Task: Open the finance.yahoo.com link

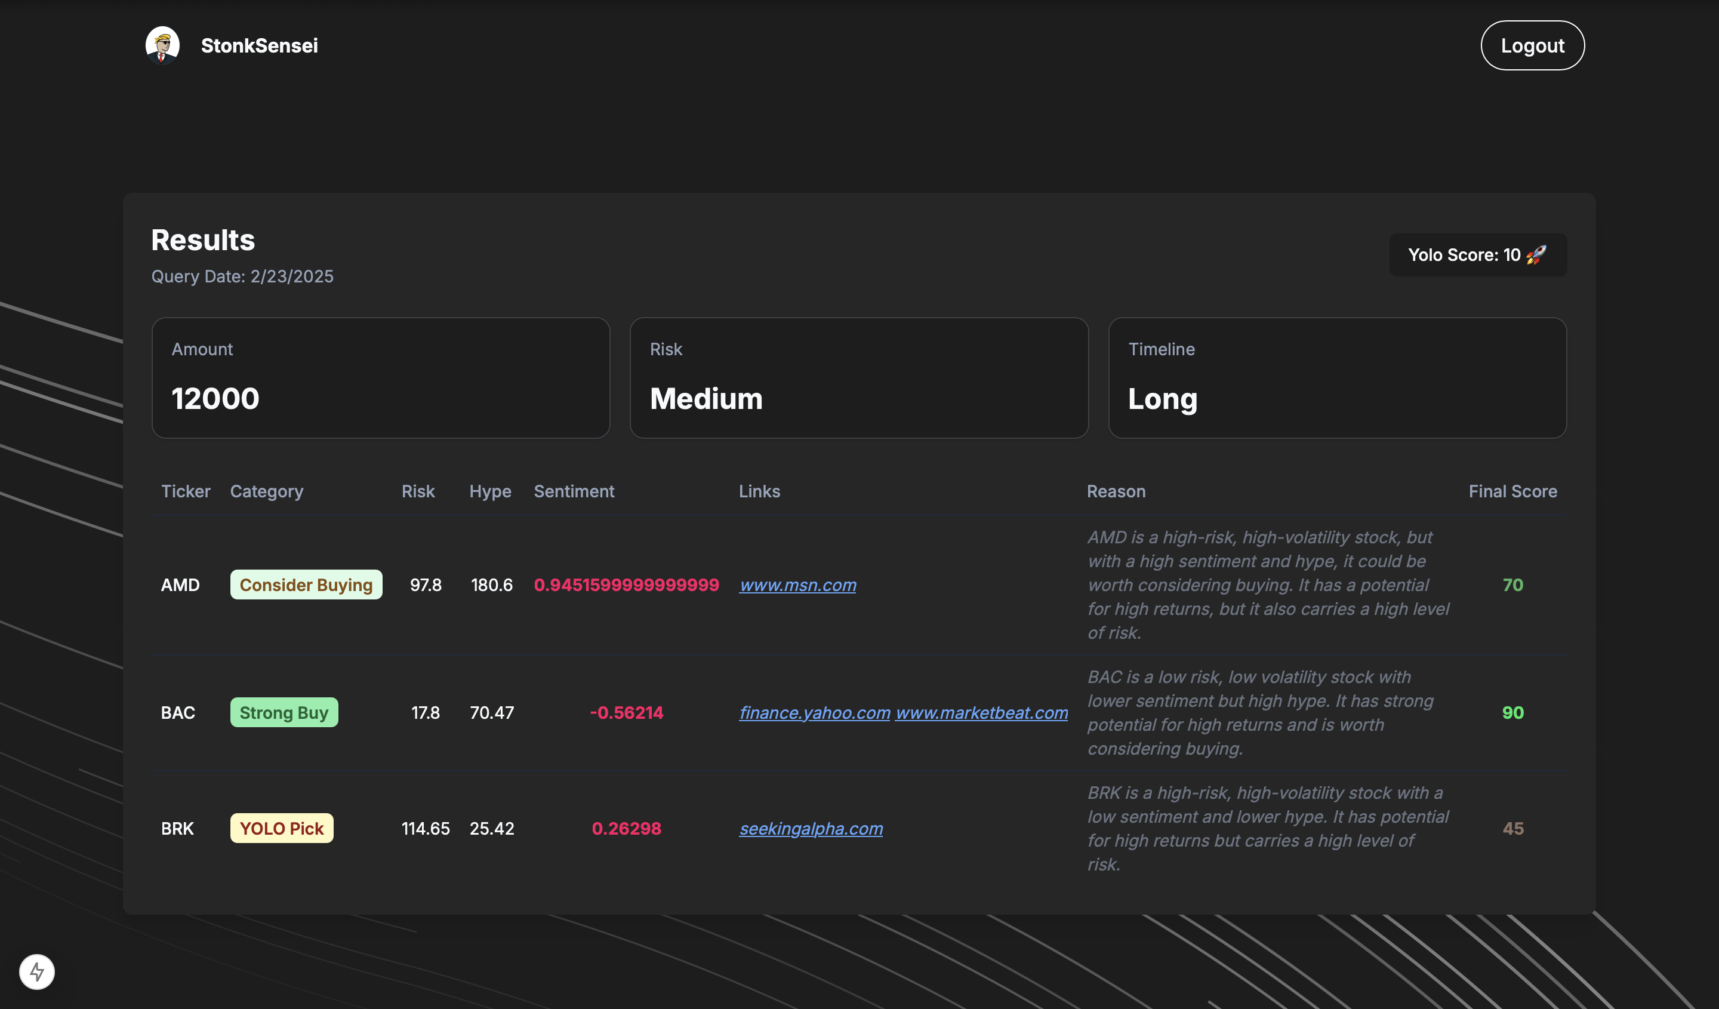Action: [x=815, y=712]
